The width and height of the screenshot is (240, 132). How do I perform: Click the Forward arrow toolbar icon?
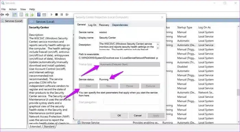(x=7, y=15)
